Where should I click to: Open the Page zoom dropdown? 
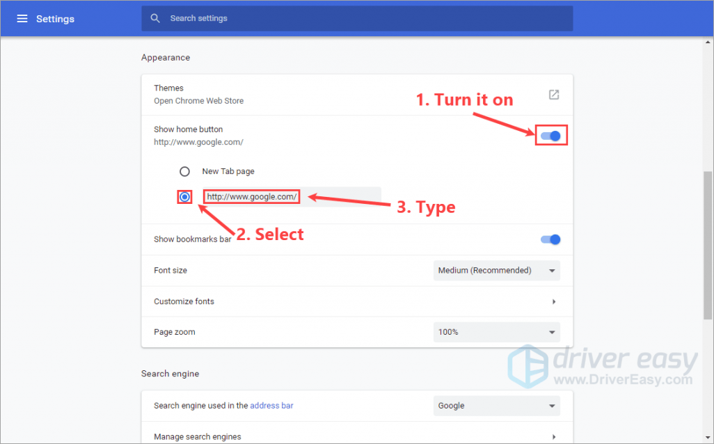496,332
